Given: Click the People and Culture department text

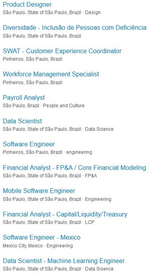Looking at the screenshot, I should click(x=64, y=106).
